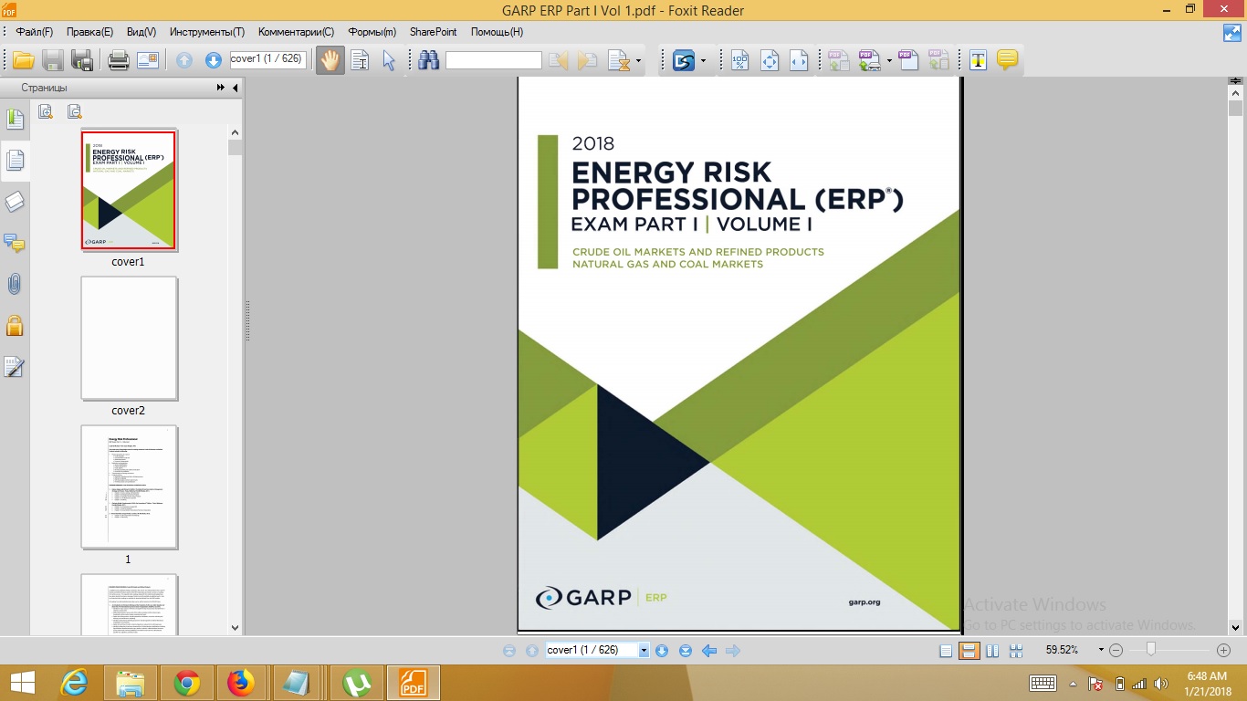1247x701 pixels.
Task: Go to previous view with left arrow
Action: point(708,651)
